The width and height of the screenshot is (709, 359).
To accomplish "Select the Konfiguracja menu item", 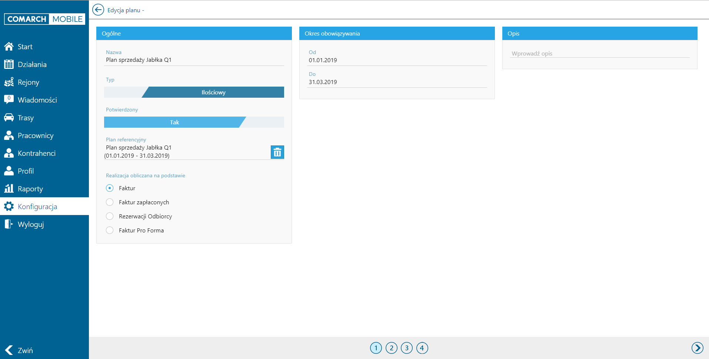I will coord(44,206).
